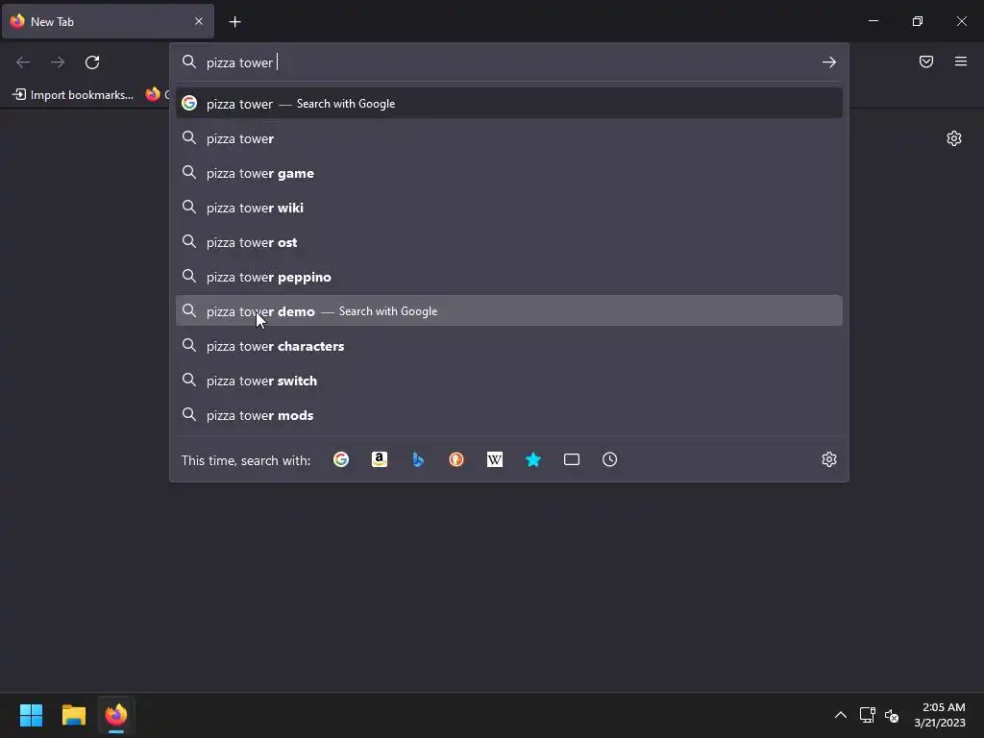
Task: Select 'pizza tower ost' suggestion
Action: point(509,241)
